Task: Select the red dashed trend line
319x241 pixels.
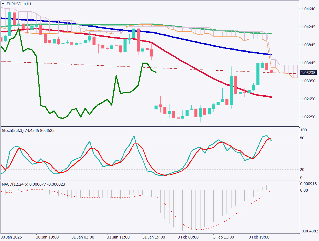Action: pos(83,65)
